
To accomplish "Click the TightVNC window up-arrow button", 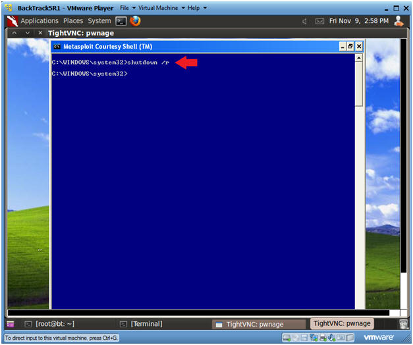I will pyautogui.click(x=14, y=33).
